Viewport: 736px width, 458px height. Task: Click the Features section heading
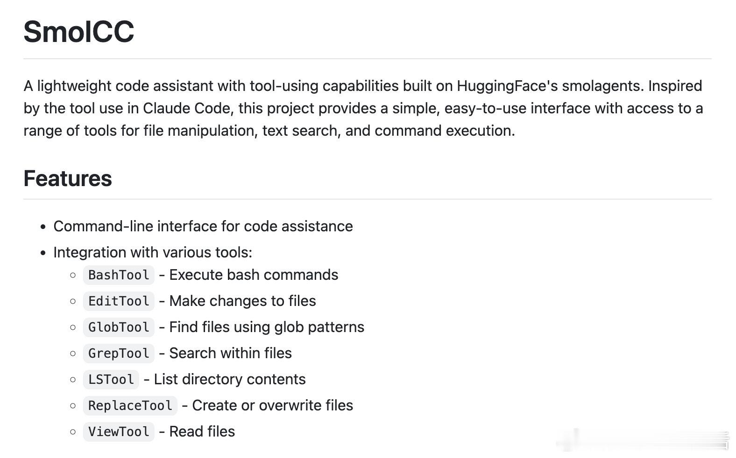click(68, 178)
